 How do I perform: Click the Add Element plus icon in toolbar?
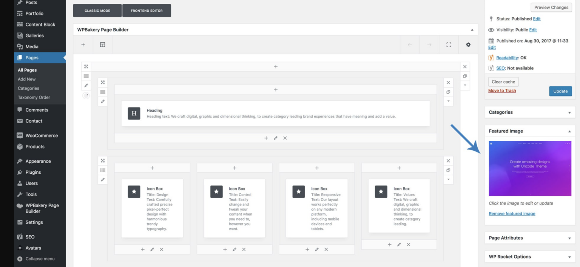tap(83, 45)
